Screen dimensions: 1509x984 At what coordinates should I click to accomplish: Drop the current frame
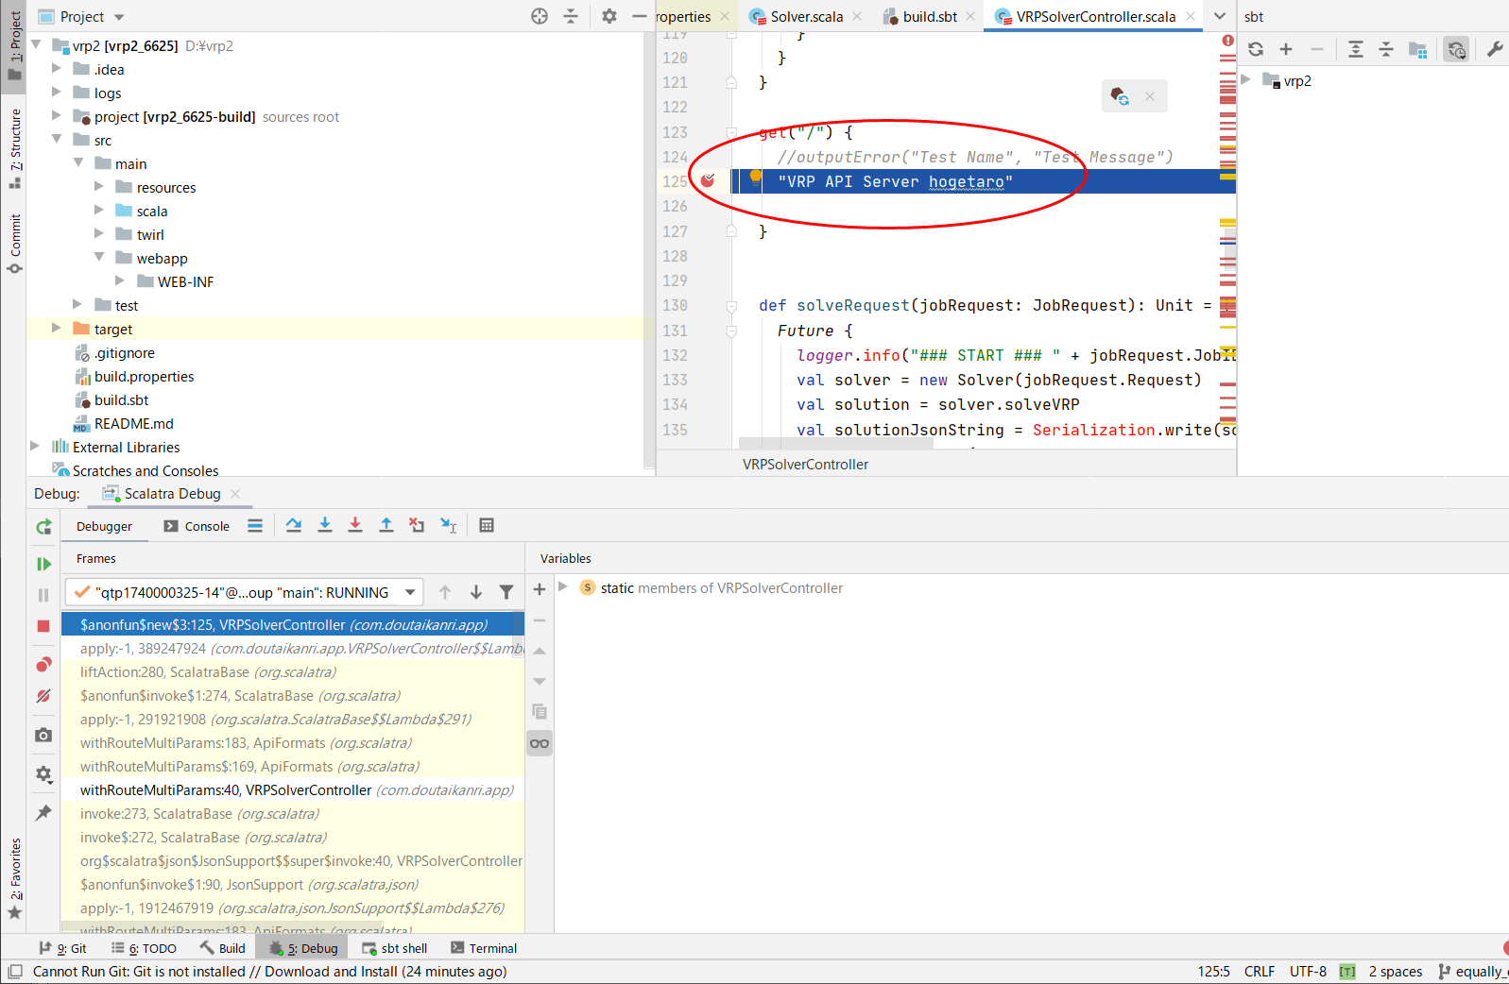(x=417, y=525)
